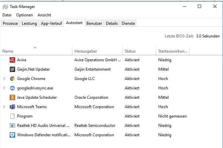Image resolution: width=223 pixels, height=148 pixels.
Task: Click the Oracle Corporation publisher cell
Action: [x=91, y=97]
